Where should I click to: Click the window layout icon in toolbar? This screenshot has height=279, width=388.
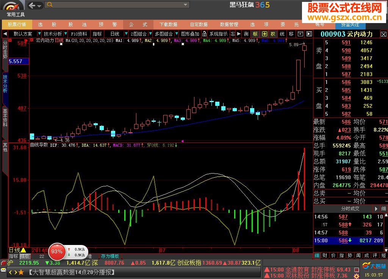tap(300, 34)
